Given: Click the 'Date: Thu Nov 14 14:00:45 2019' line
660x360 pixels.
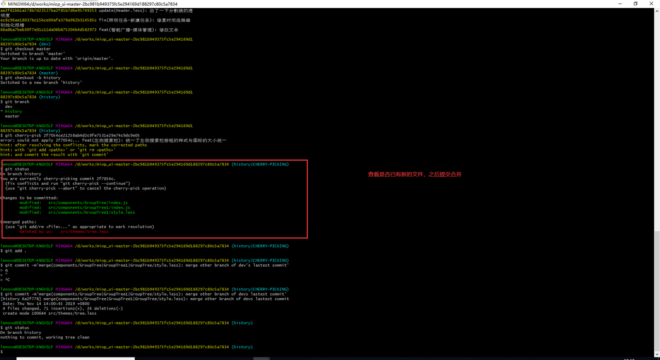Looking at the screenshot, I should (45, 304).
